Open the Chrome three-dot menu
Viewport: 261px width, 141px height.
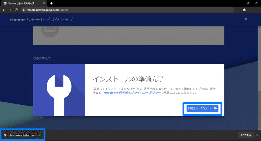tap(257, 10)
